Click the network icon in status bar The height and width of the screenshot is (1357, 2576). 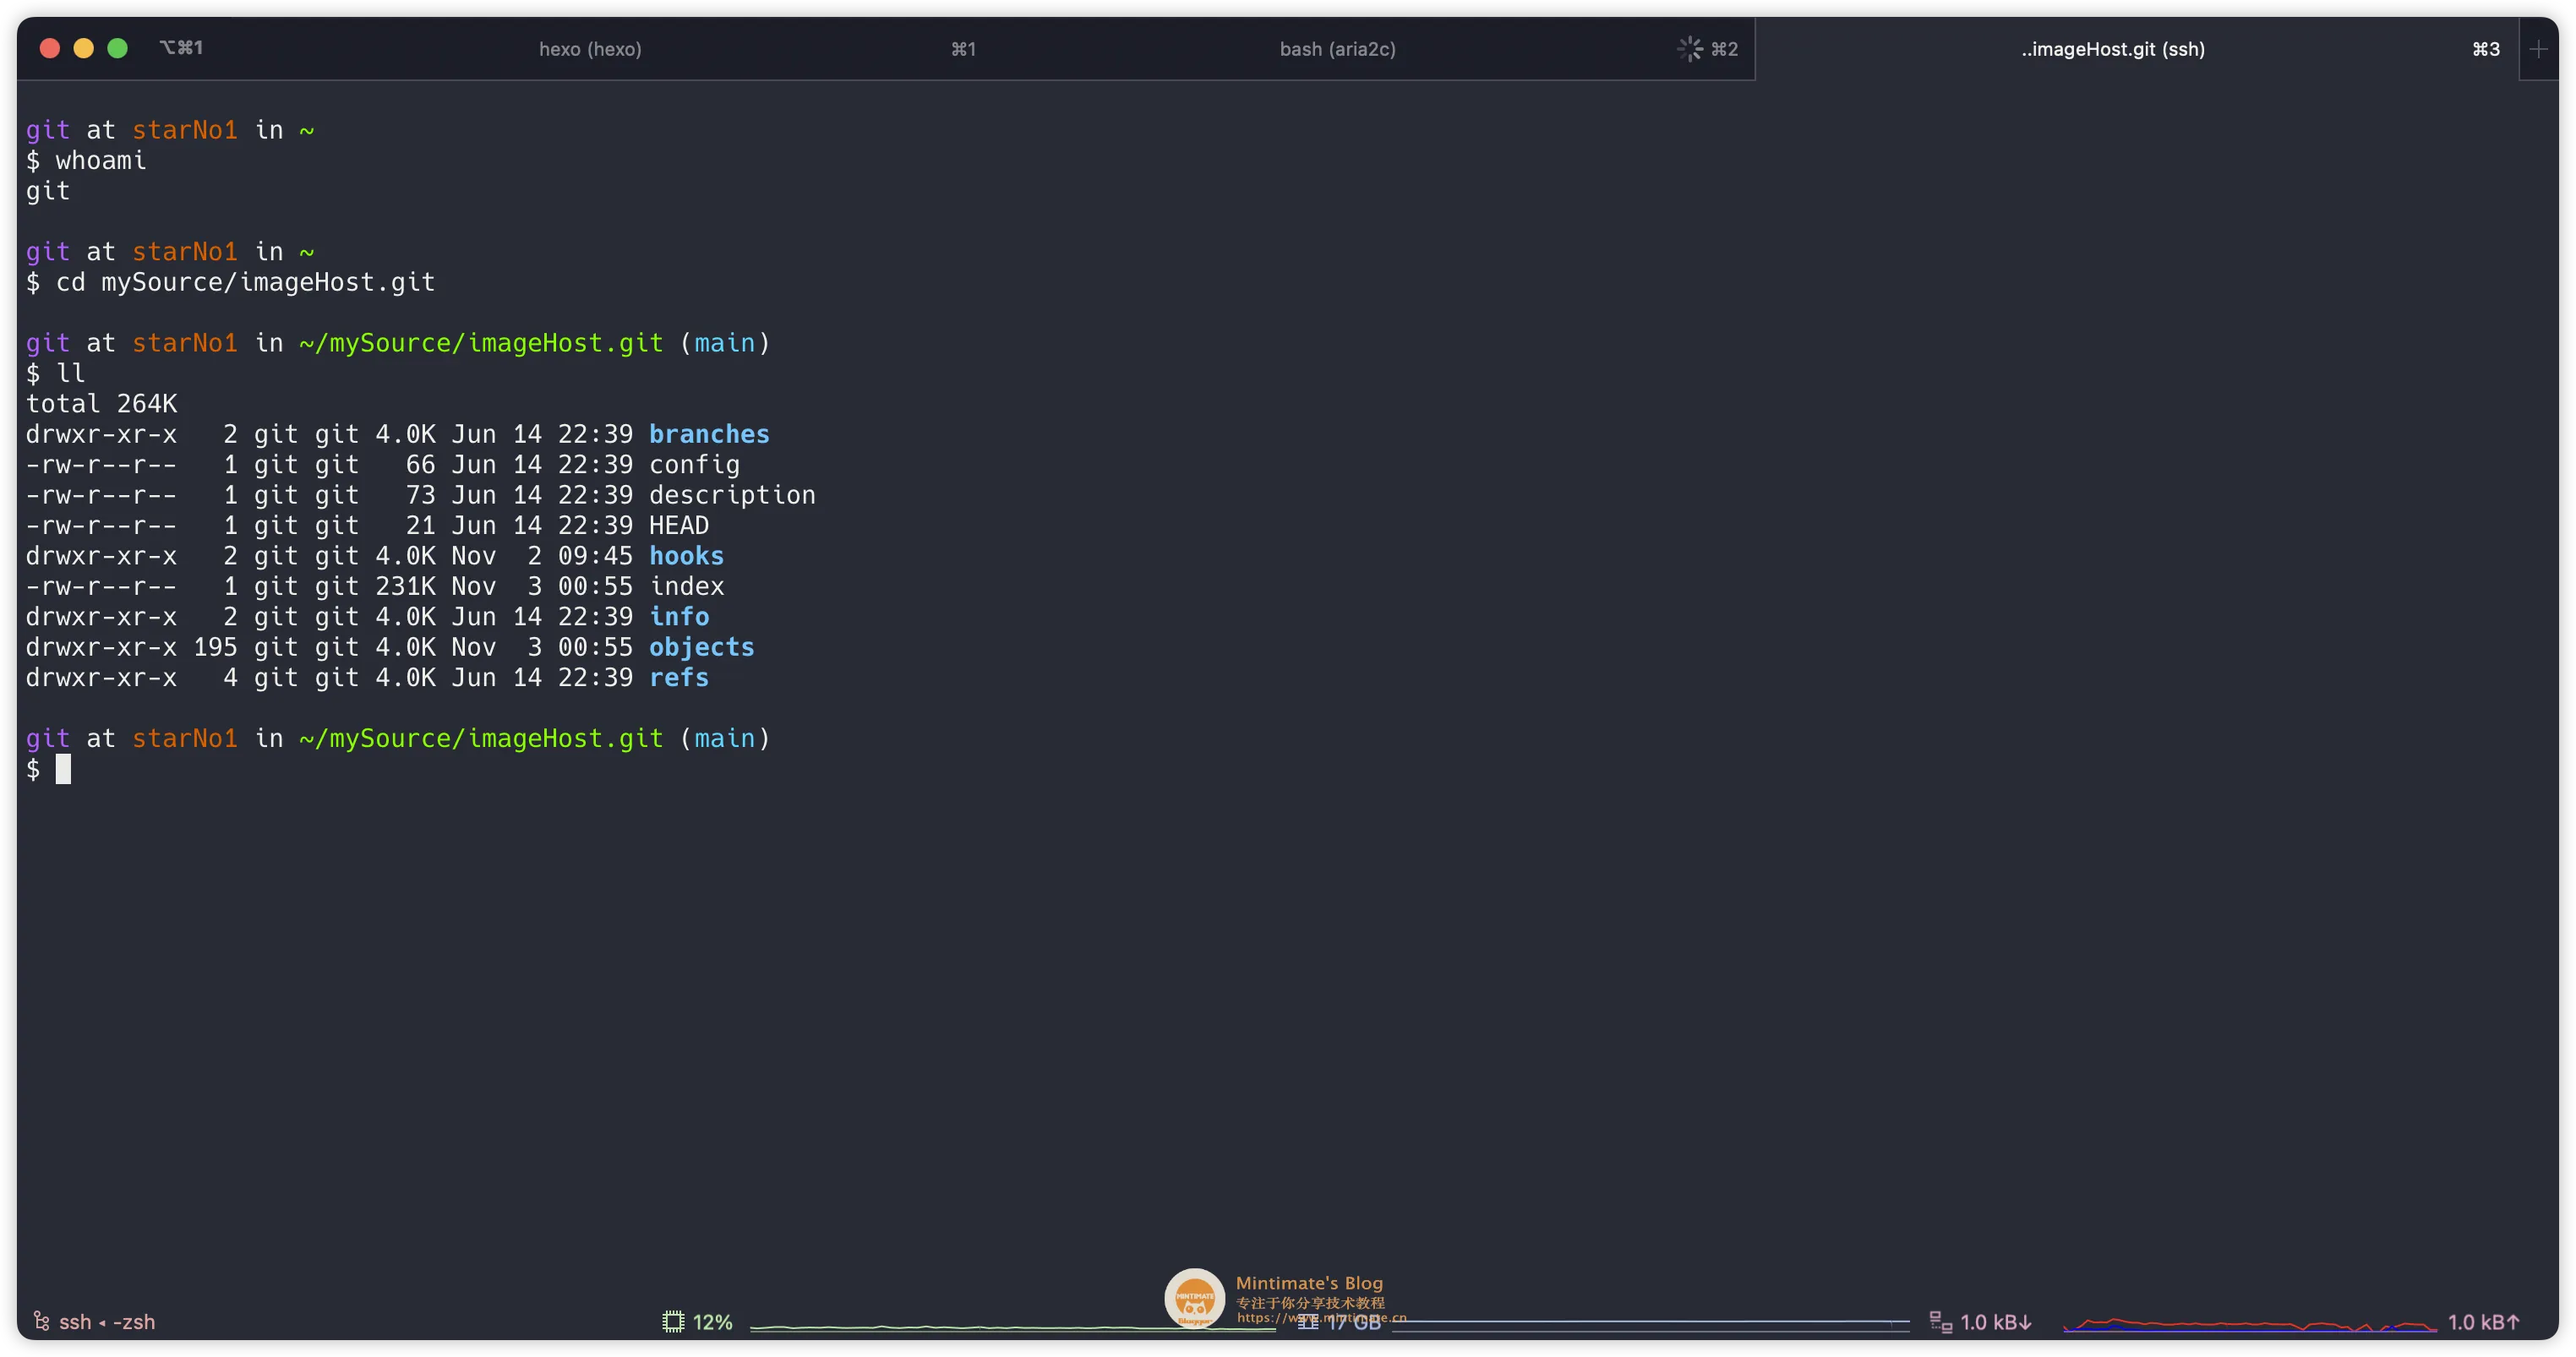[x=1940, y=1322]
